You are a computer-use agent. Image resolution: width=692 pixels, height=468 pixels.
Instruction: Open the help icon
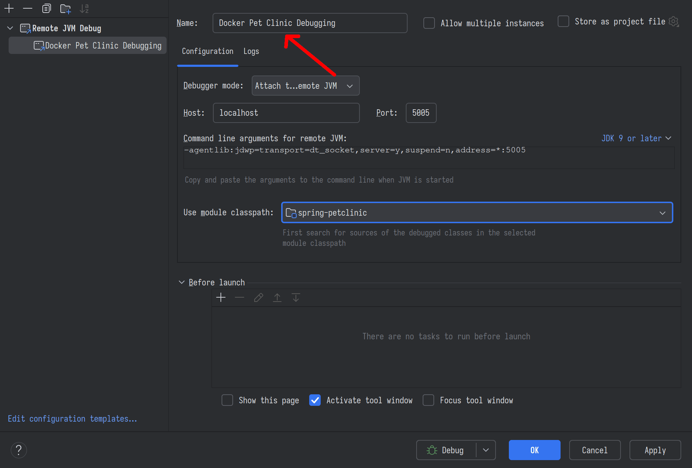point(19,450)
